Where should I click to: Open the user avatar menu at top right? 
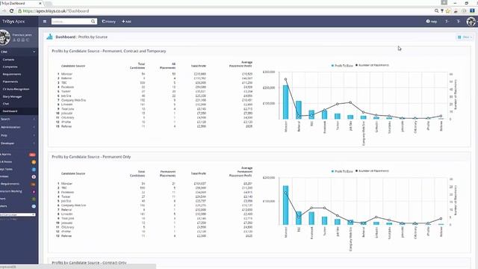[471, 22]
